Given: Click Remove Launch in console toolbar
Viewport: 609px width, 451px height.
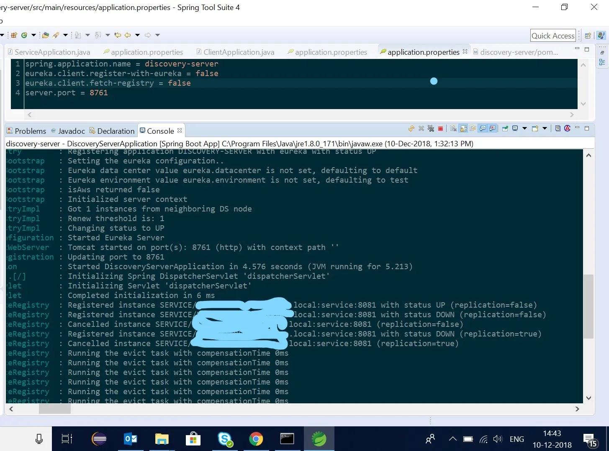Looking at the screenshot, I should 421,129.
